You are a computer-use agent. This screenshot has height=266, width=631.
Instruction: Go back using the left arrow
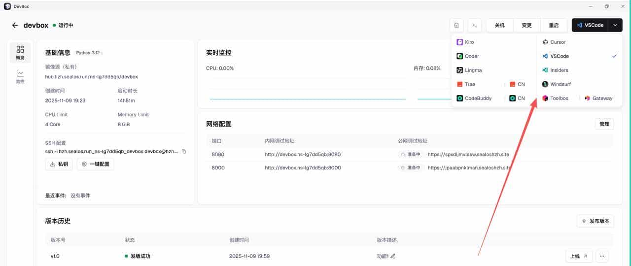pos(15,25)
